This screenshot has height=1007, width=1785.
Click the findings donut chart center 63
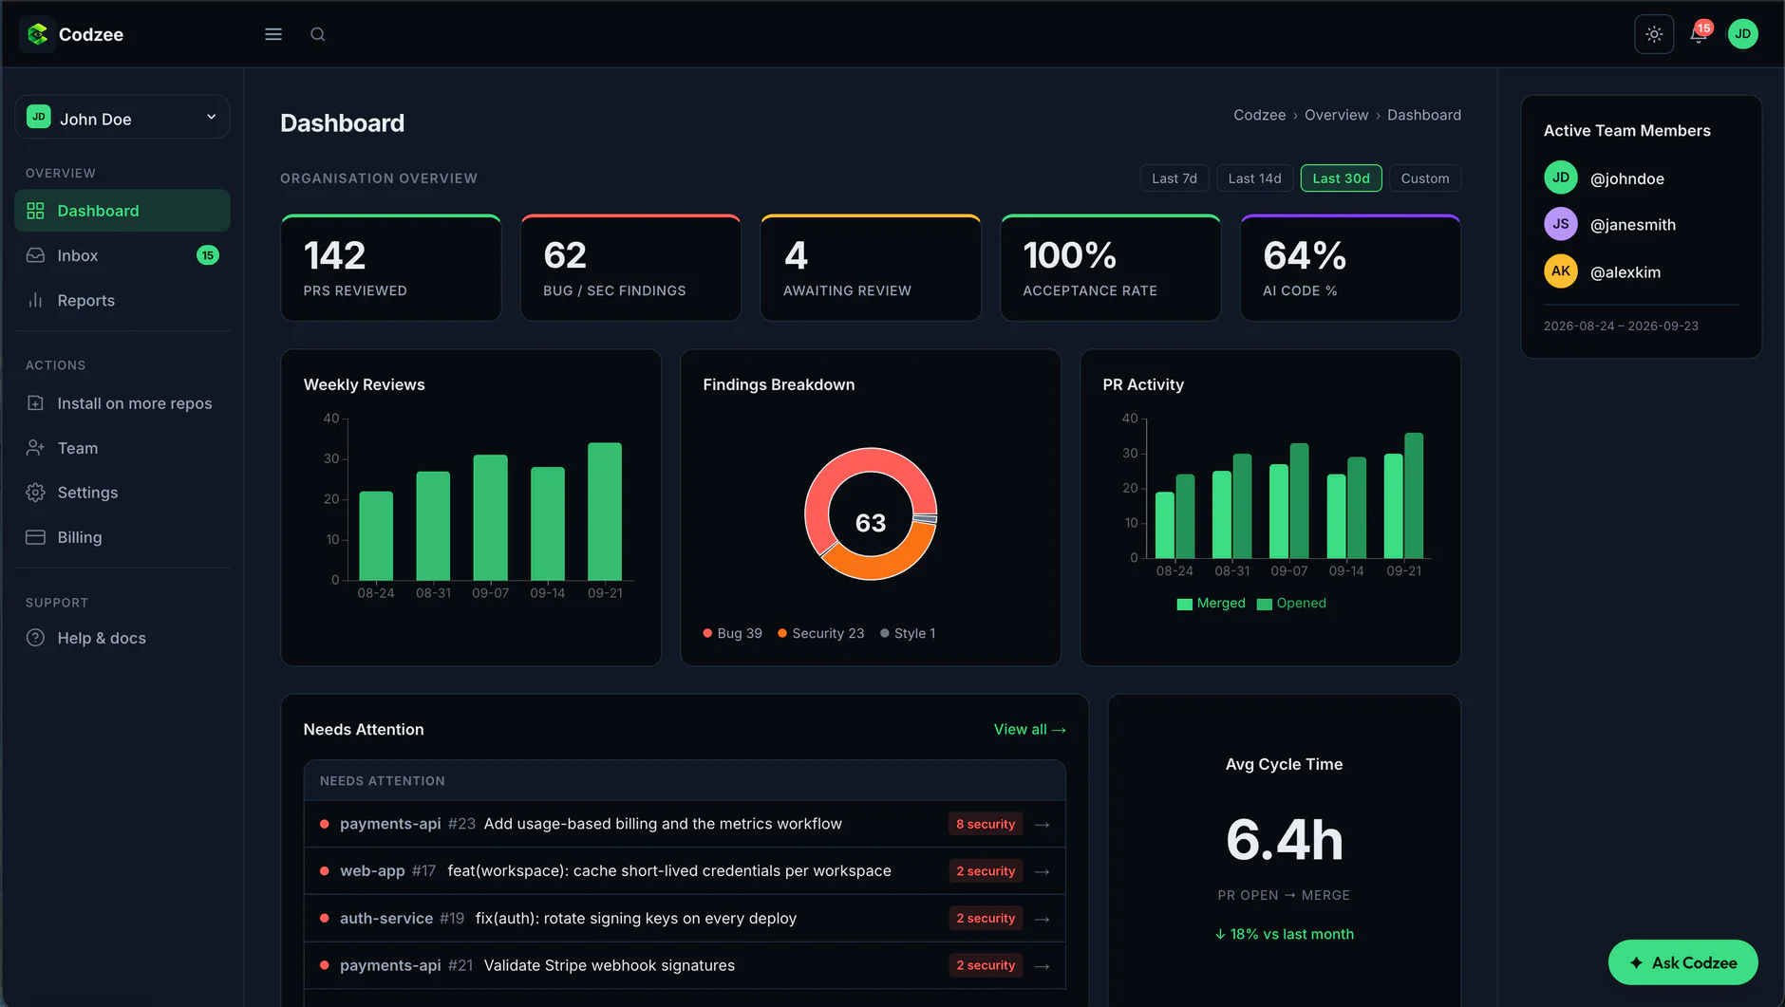871,523
